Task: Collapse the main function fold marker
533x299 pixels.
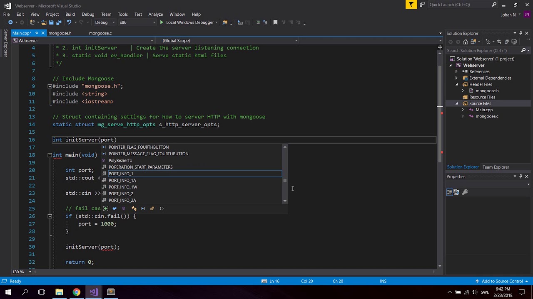Action: (50, 155)
